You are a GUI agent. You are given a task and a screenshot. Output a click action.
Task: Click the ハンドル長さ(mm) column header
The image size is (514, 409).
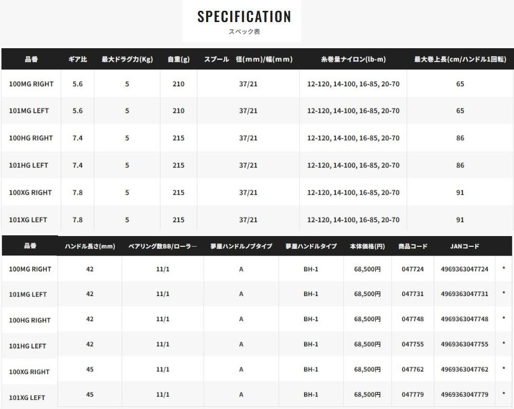[x=89, y=246]
